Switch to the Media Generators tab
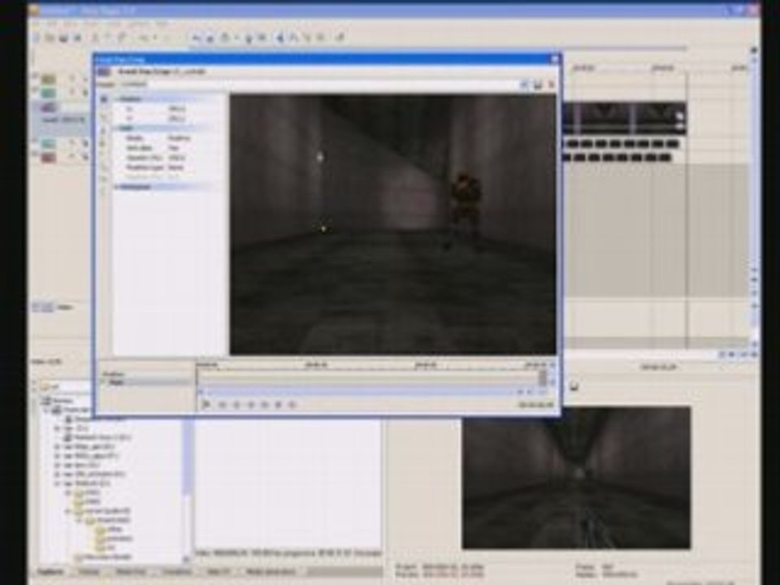 click(x=271, y=571)
